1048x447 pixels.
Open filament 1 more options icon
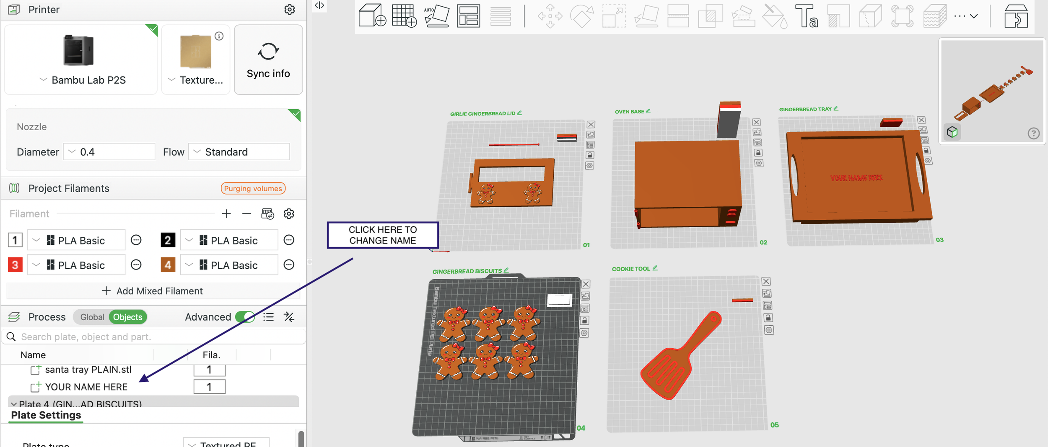[136, 240]
